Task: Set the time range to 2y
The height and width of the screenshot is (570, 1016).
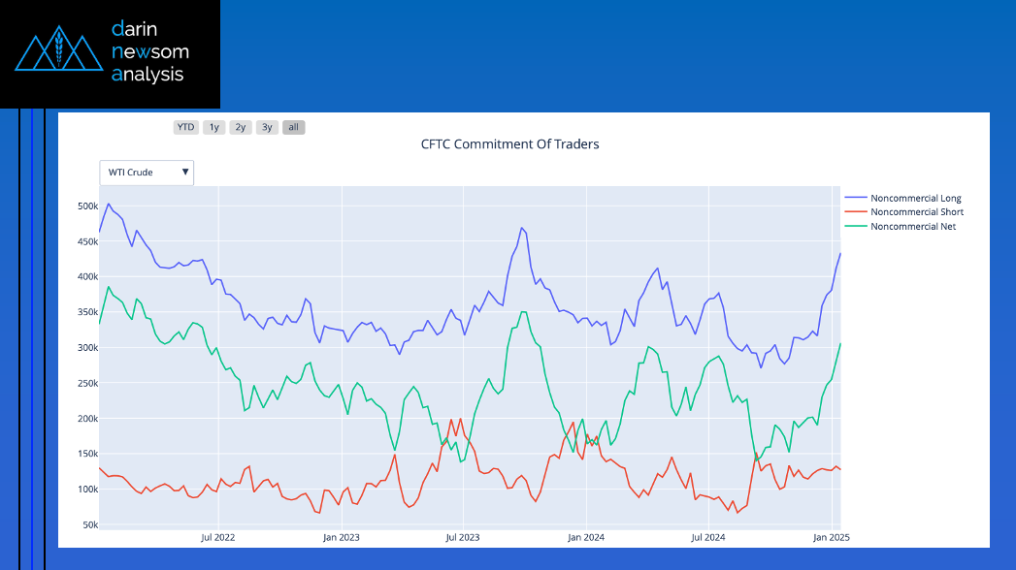Action: pos(241,127)
